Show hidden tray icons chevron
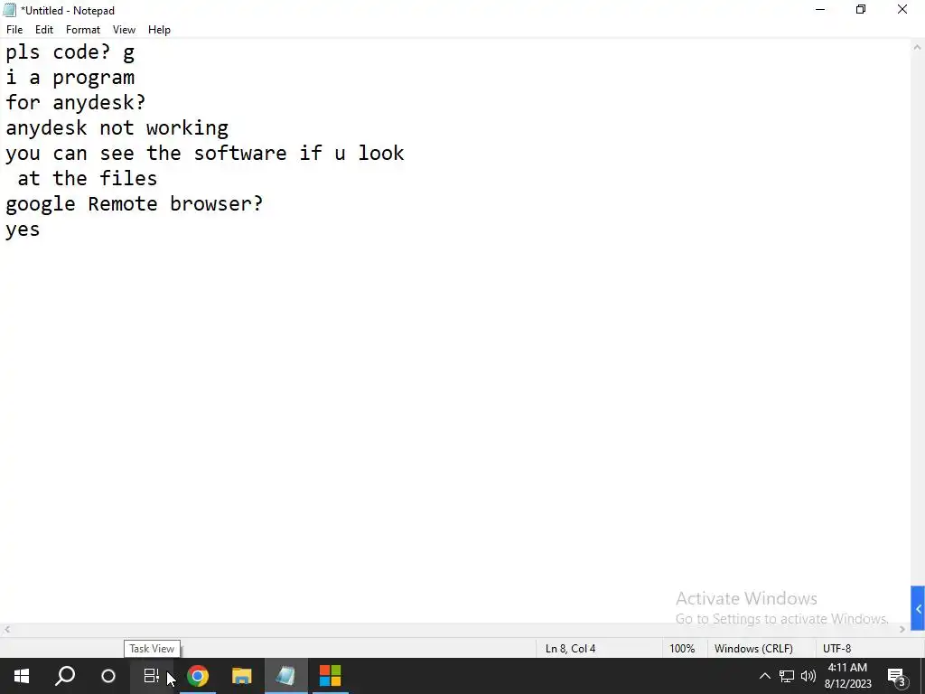Viewport: 925px width, 694px height. coord(764,676)
